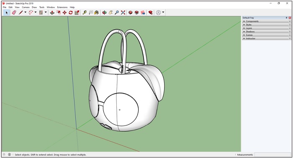The image size is (293, 159).
Task: Close the Shadows panel with its X
Action: pos(290,31)
